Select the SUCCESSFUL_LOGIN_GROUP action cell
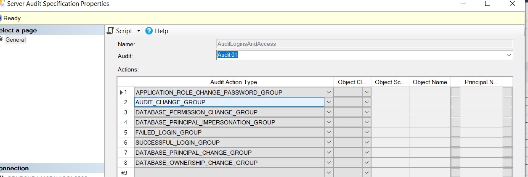 [229, 143]
